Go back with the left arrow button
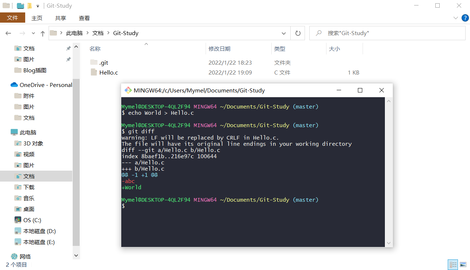Viewport: 470px width, 270px height. point(8,33)
